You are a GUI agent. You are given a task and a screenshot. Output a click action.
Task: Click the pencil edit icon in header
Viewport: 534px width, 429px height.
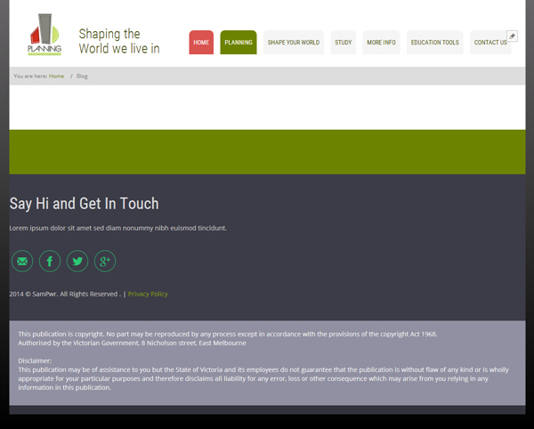(x=513, y=36)
